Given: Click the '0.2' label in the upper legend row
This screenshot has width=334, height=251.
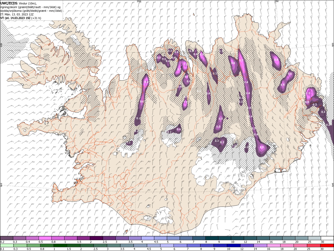Looking at the screenshot, I should point(2,242).
